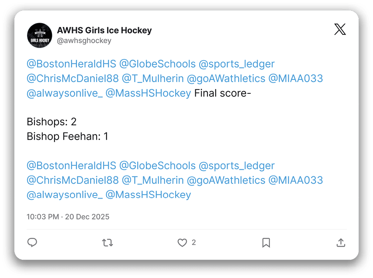
Task: Repost this tweet using the retweet icon
Action: coord(107,243)
